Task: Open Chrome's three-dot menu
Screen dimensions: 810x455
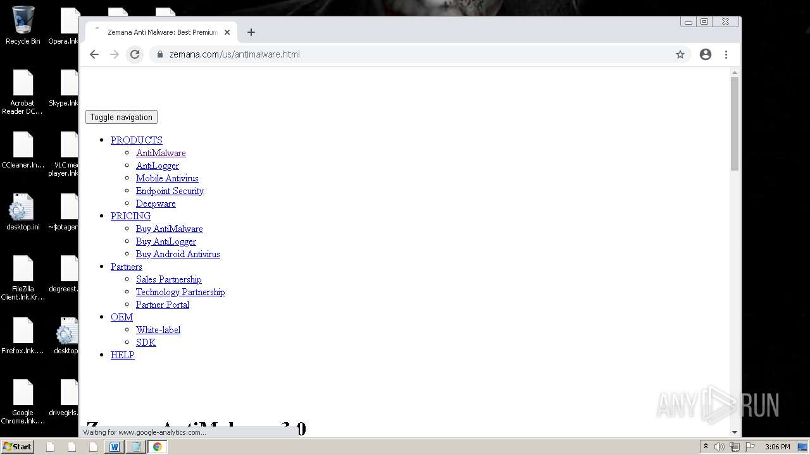Action: pos(726,54)
